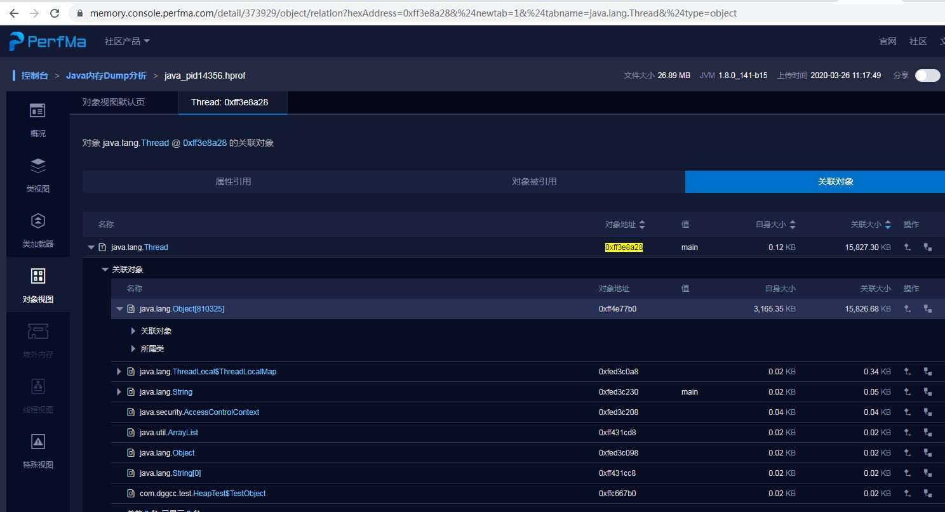Click the PerfMa logo

click(x=48, y=41)
